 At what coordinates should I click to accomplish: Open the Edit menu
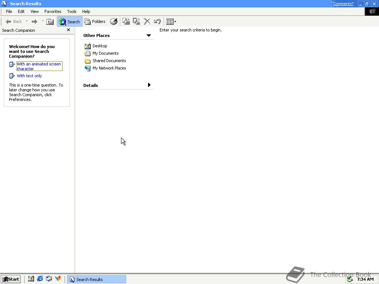(21, 11)
